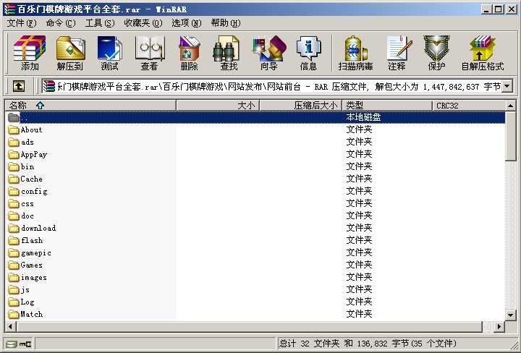Click the Protect (保护) shield icon
Screen dimensions: 521x353
(436, 53)
